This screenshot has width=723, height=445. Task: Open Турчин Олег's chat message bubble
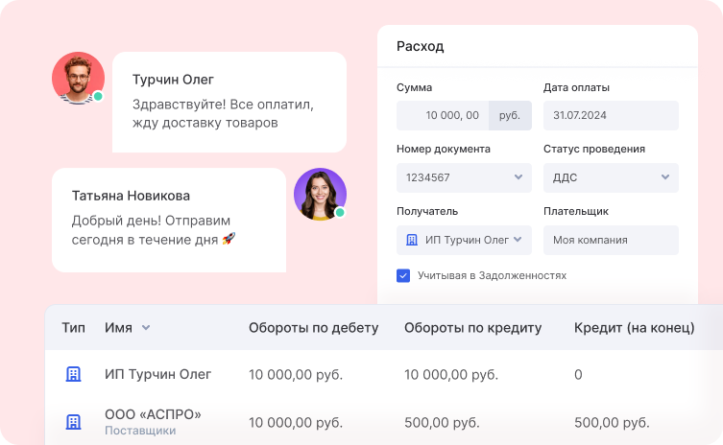[x=229, y=102]
